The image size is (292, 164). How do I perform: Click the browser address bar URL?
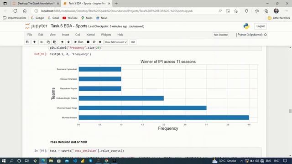(117, 11)
